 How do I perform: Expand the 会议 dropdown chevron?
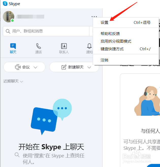coord(35,67)
